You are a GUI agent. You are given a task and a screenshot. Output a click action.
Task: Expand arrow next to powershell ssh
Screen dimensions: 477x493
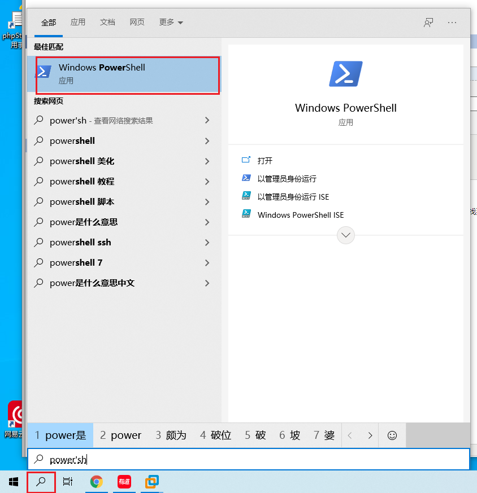tap(207, 243)
